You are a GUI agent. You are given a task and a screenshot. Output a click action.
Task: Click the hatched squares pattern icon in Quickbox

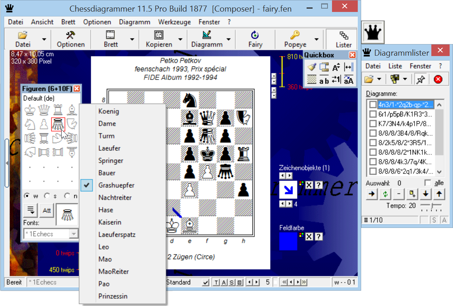tap(311, 80)
